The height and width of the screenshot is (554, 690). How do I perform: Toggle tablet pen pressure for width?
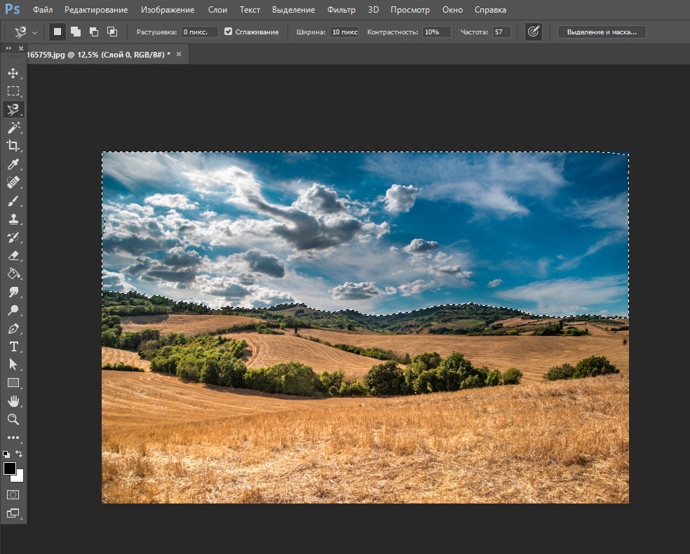pyautogui.click(x=534, y=32)
